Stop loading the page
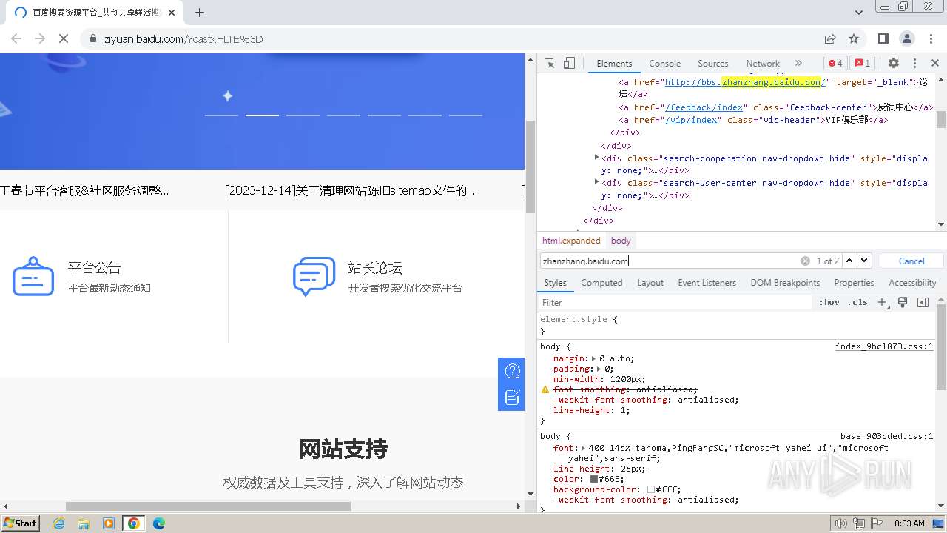The width and height of the screenshot is (947, 533). pyautogui.click(x=64, y=38)
